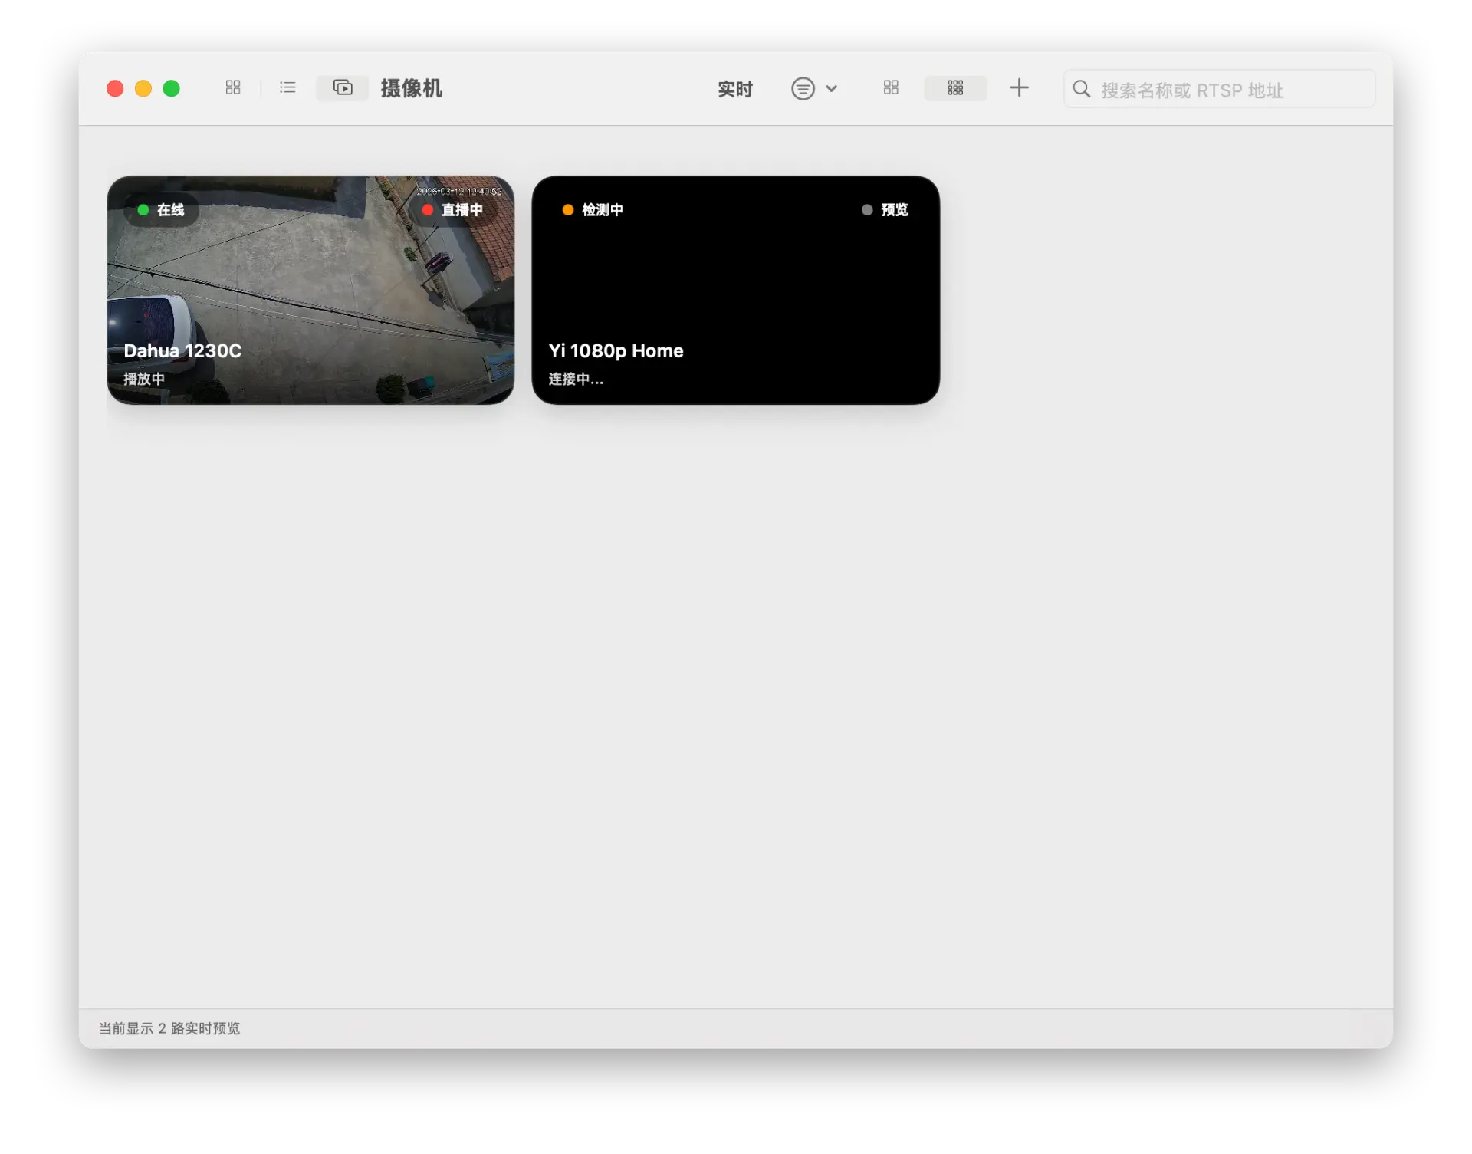1472x1154 pixels.
Task: Select the 2x2 grid layout
Action: click(x=890, y=87)
